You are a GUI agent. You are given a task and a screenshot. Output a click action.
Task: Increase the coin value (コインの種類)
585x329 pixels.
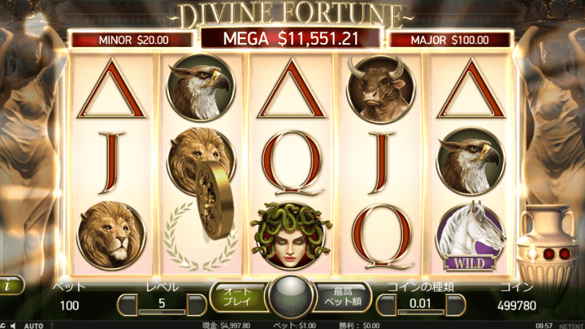(x=455, y=305)
